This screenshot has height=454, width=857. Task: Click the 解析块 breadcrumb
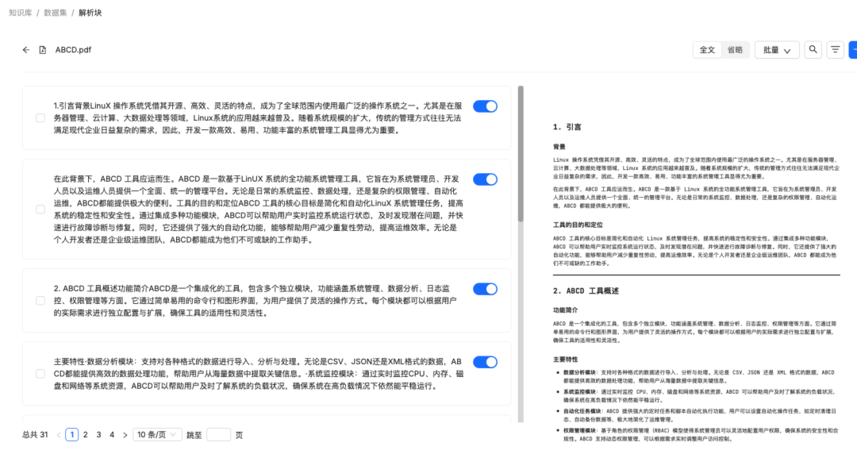tap(90, 13)
